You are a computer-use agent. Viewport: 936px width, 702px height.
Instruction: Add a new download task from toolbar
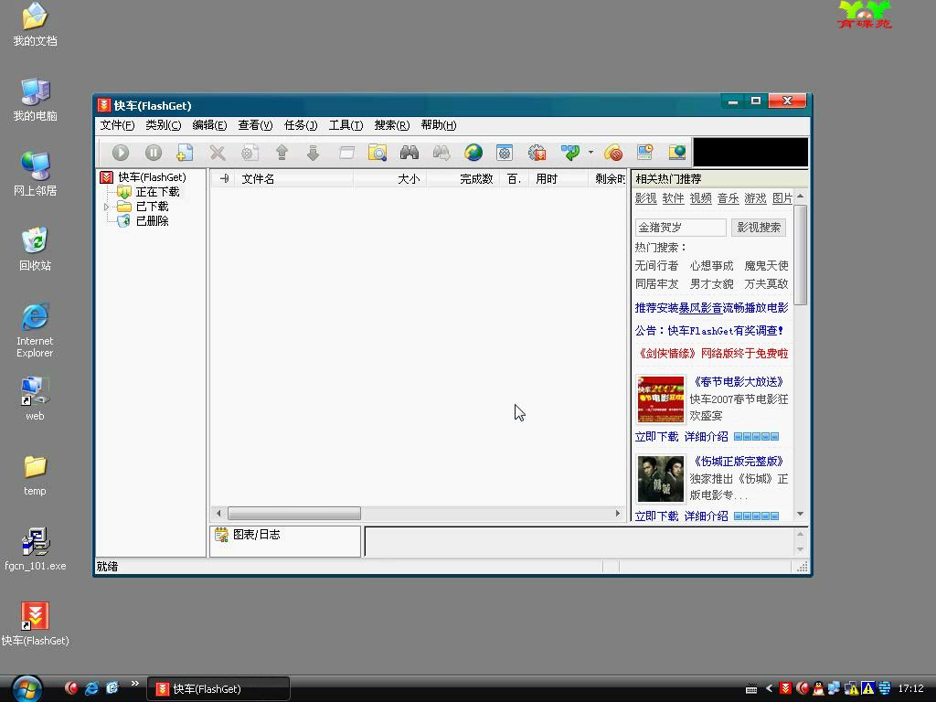tap(185, 153)
